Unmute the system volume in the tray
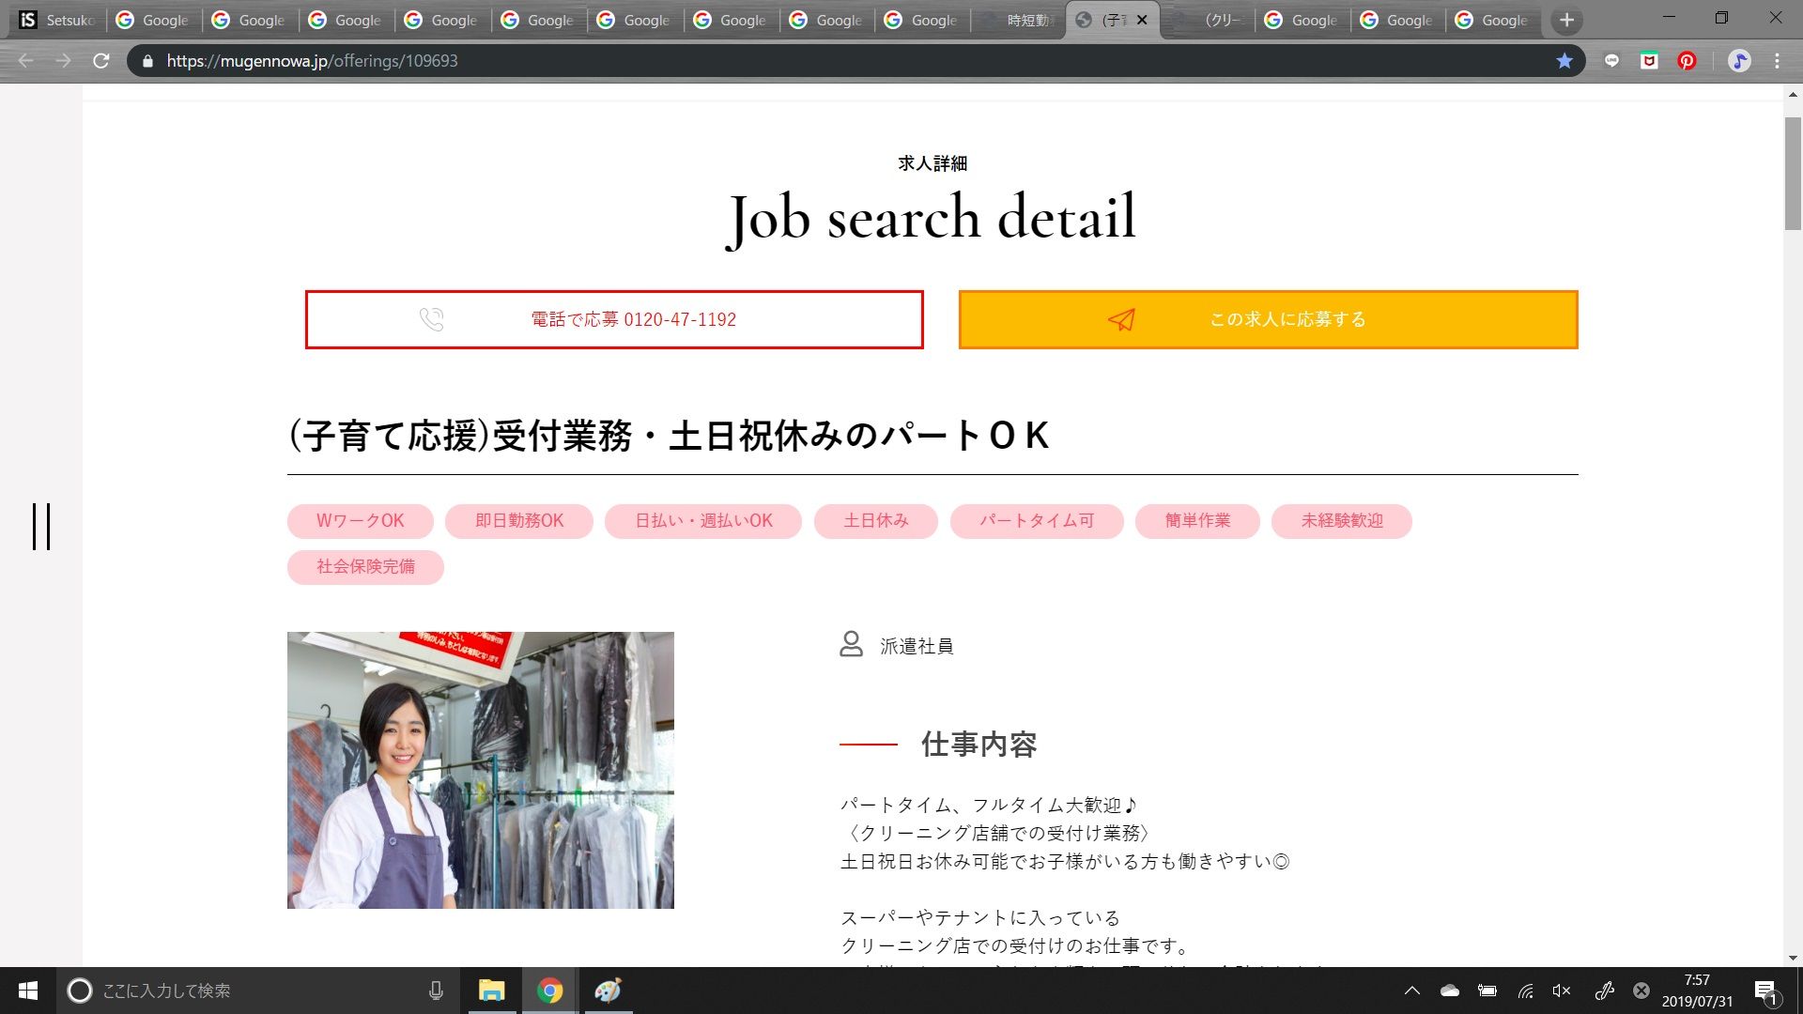Viewport: 1803px width, 1014px height. (1561, 990)
